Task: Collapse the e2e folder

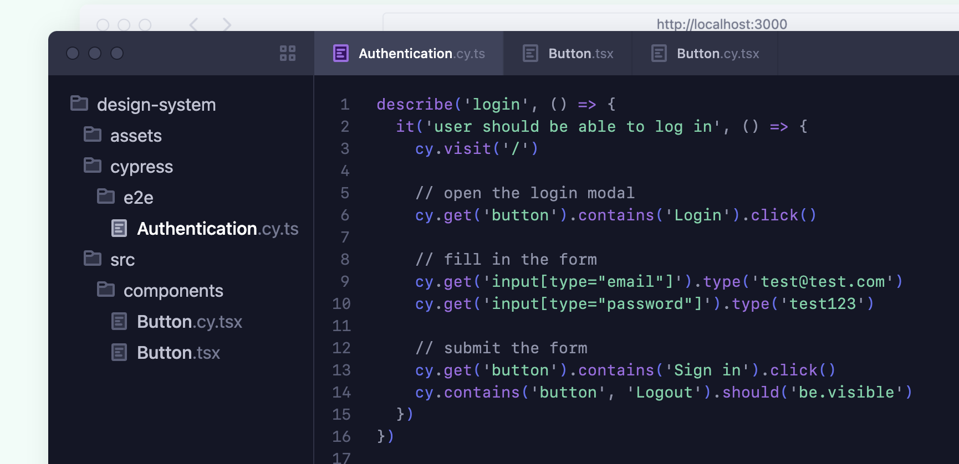Action: pyautogui.click(x=137, y=198)
